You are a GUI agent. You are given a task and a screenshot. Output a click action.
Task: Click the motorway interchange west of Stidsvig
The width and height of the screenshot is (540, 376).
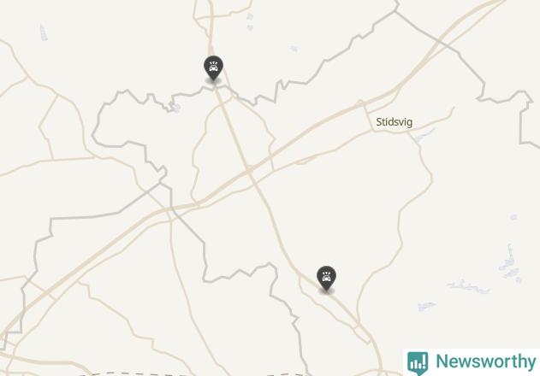[x=364, y=104]
